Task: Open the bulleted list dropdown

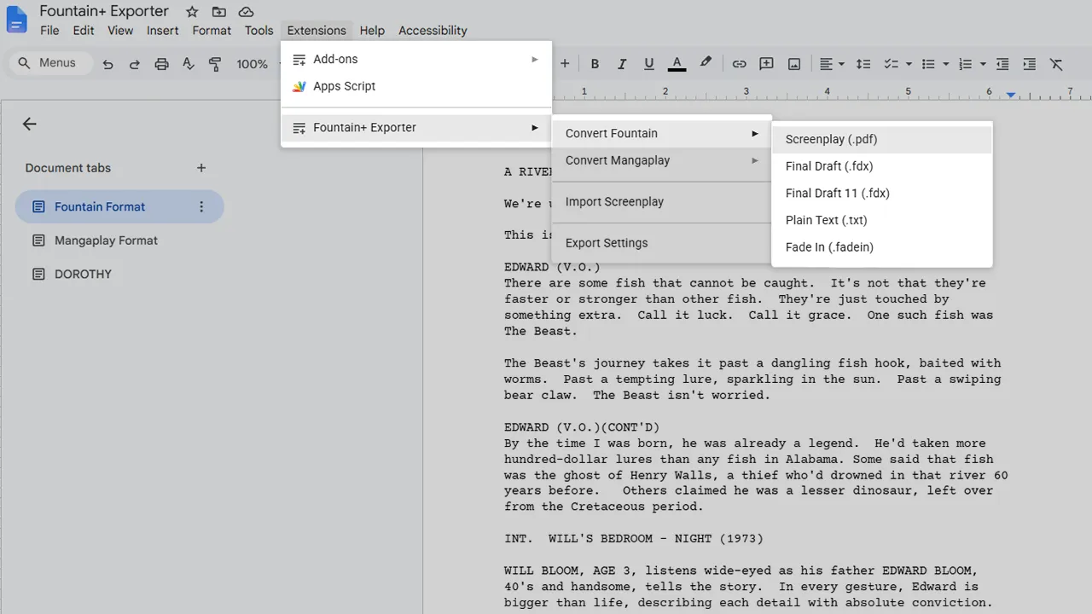Action: (x=935, y=64)
